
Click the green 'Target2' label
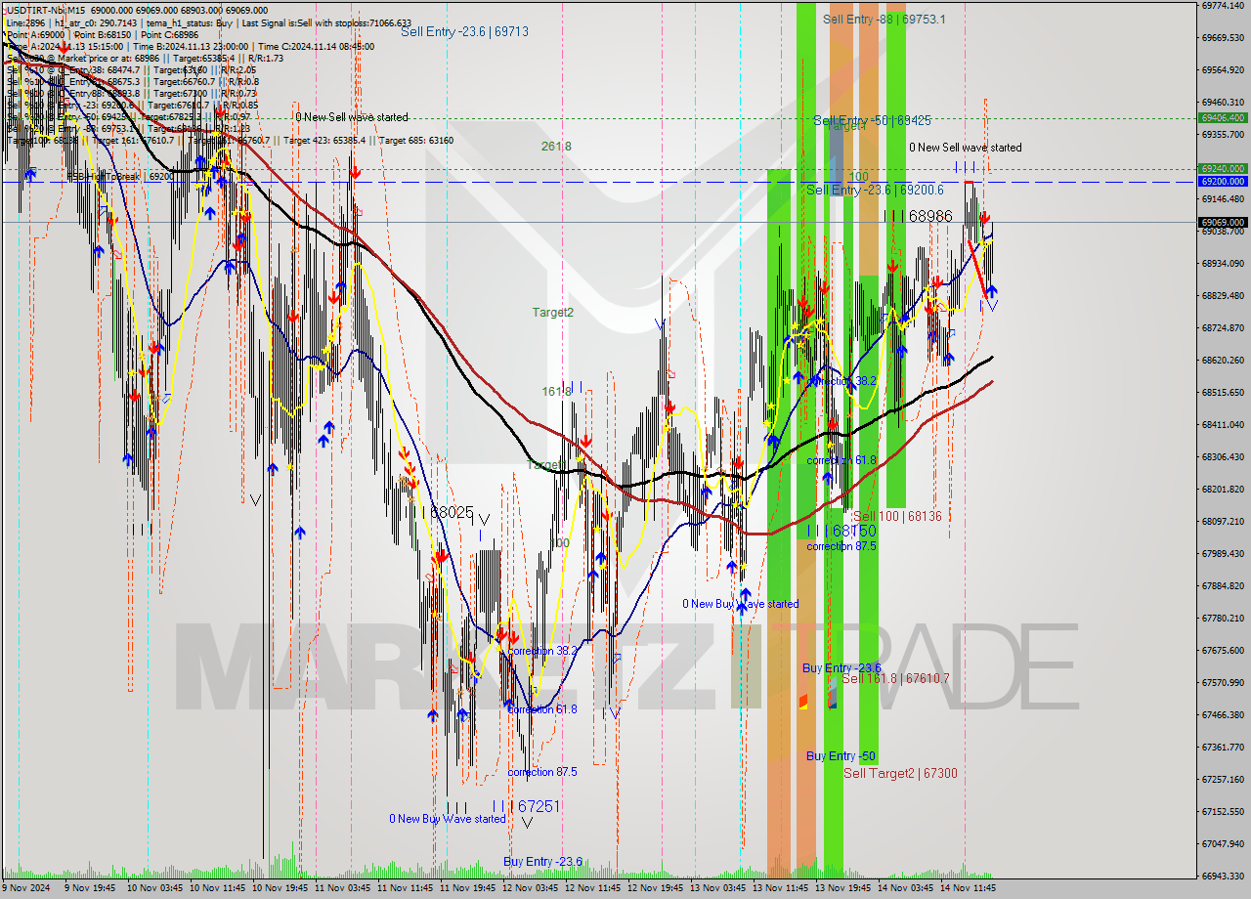552,313
